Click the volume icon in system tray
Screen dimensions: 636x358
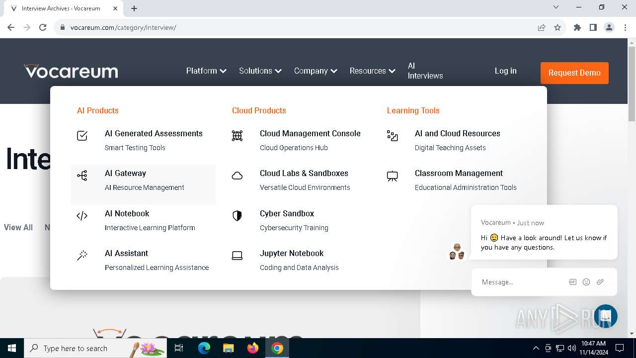click(572, 348)
